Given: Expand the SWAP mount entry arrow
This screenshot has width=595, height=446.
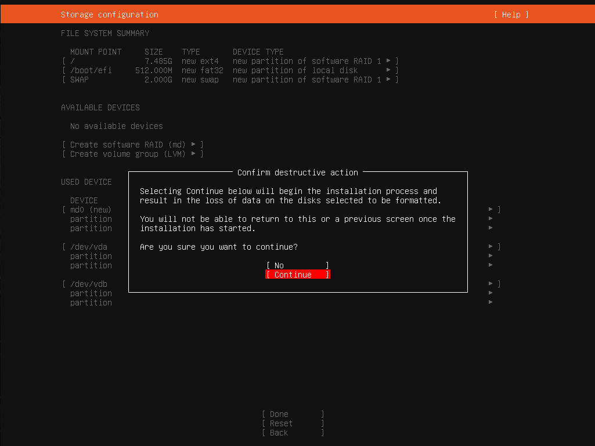Looking at the screenshot, I should point(389,80).
